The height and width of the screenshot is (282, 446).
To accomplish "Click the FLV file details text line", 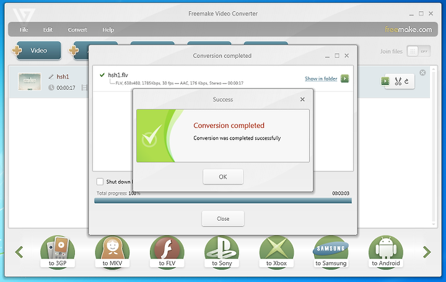I will click(x=179, y=83).
